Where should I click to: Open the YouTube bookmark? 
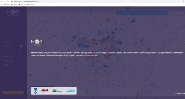[x=22, y=4]
